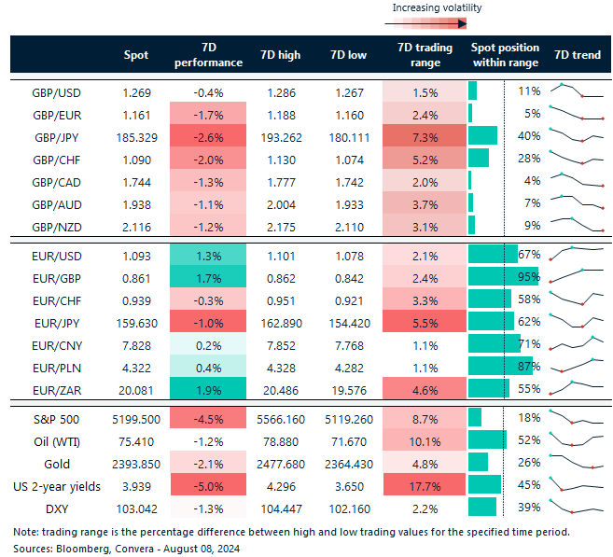
Task: Select the EUR/ZAR row label
Action: click(57, 391)
